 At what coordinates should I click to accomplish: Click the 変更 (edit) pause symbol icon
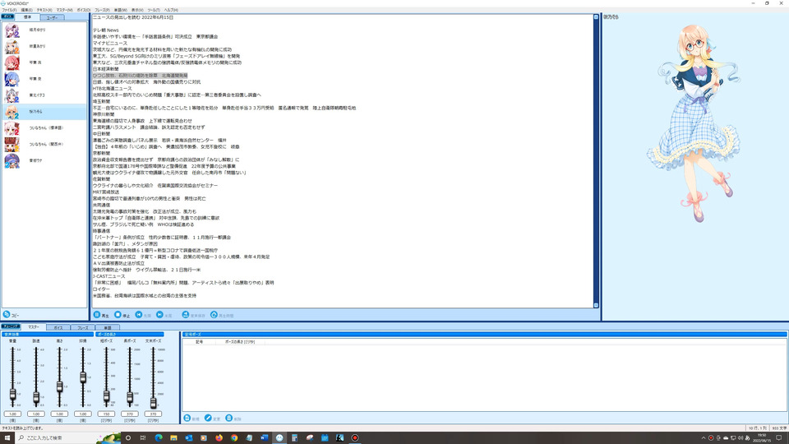(208, 419)
